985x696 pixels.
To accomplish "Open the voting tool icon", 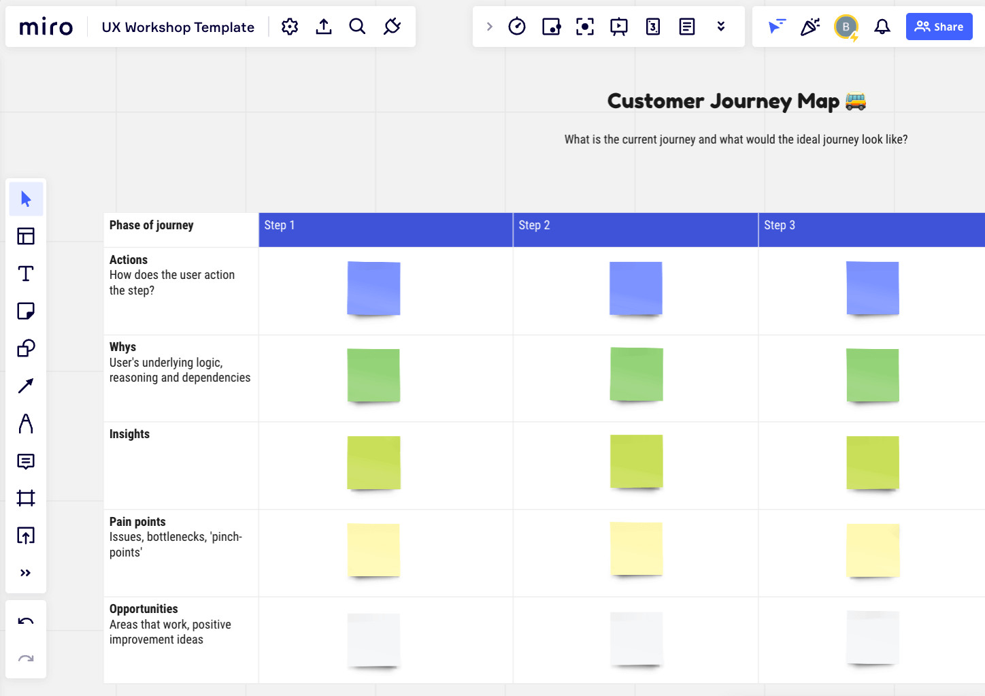I will [x=551, y=27].
